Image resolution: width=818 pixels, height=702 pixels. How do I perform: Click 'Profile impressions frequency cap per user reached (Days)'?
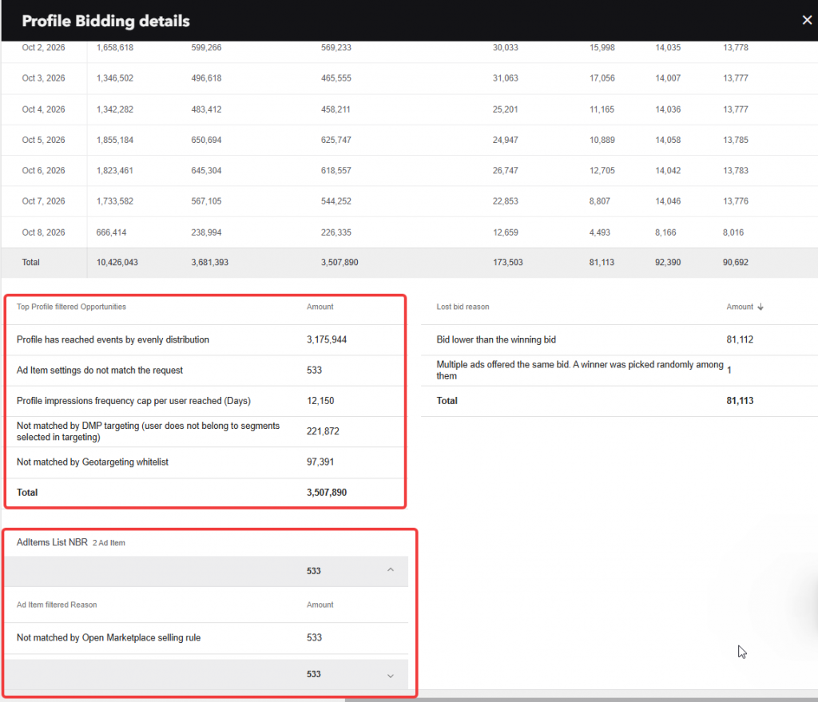(x=133, y=401)
